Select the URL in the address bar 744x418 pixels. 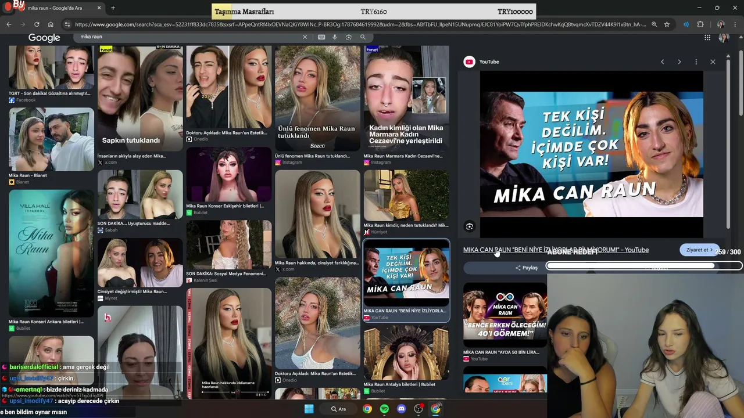click(360, 24)
